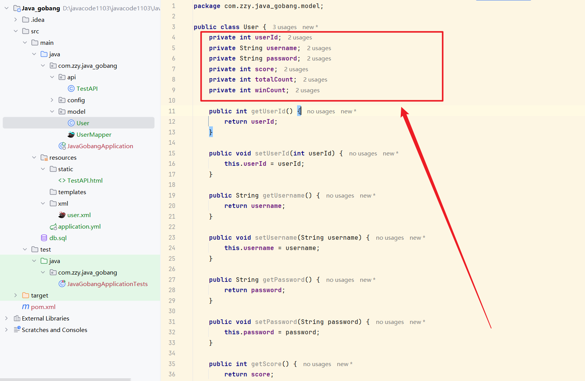Click the Scratches and Consoles icon
This screenshot has width=585, height=381.
tap(17, 329)
